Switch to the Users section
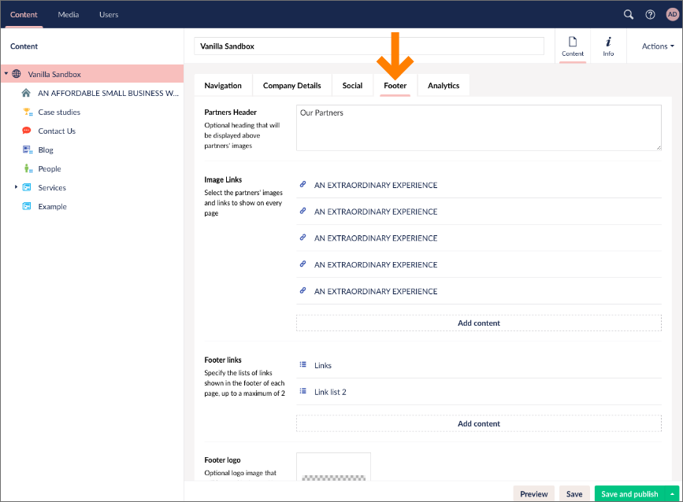This screenshot has width=683, height=502. click(x=109, y=14)
